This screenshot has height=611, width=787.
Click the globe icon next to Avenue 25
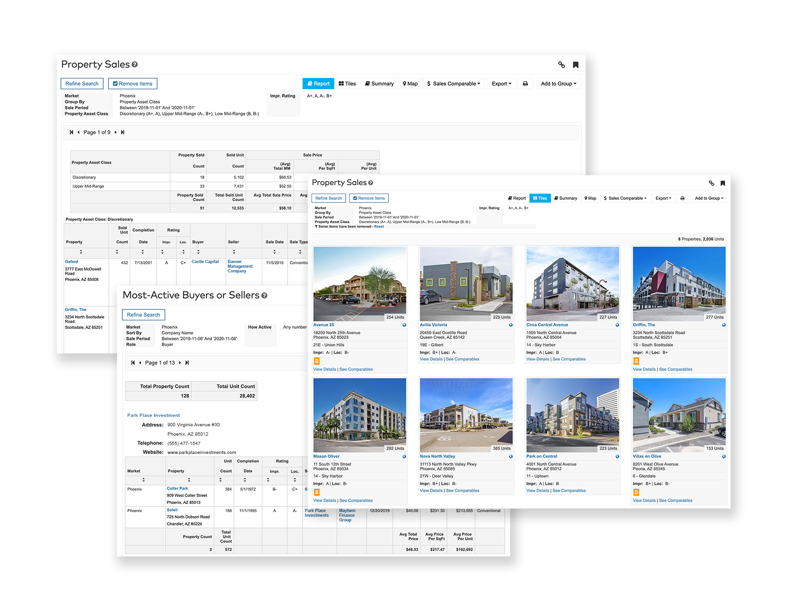(x=404, y=325)
